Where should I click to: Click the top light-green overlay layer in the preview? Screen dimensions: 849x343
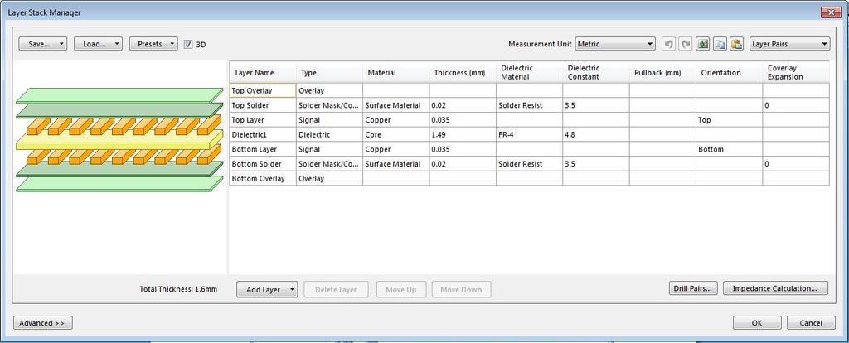point(119,96)
